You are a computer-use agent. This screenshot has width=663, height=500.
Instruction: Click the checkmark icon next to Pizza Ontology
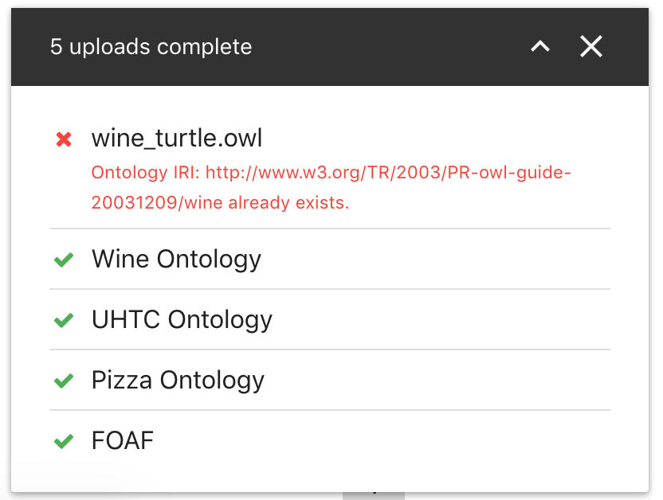coord(64,380)
